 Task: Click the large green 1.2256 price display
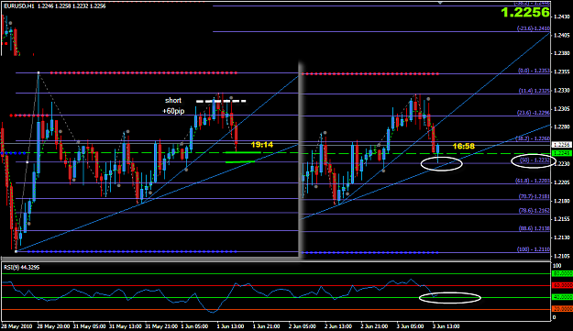pyautogui.click(x=525, y=13)
